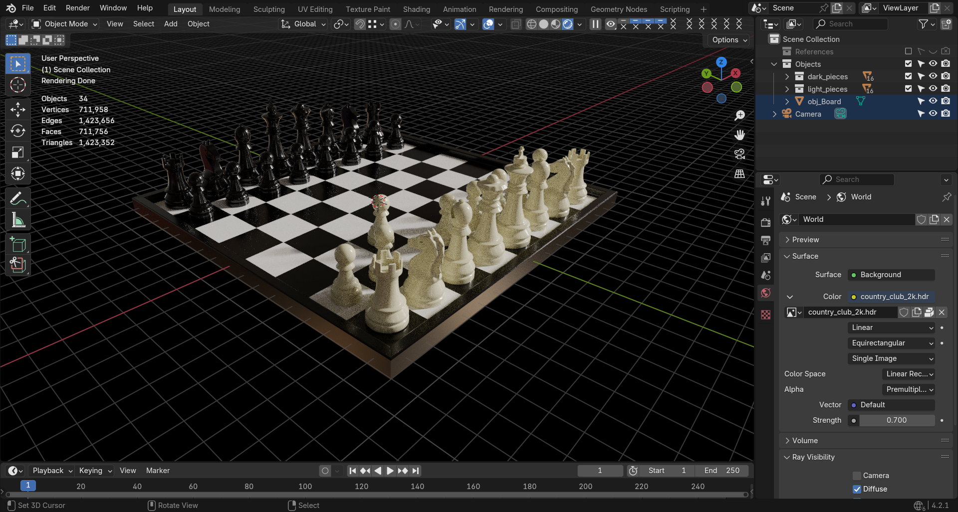
Task: Toggle the Camera ray visibility checkbox
Action: click(857, 476)
